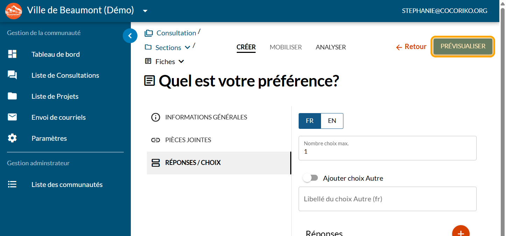Switch to the ANALYSER tab
506x236 pixels.
330,47
